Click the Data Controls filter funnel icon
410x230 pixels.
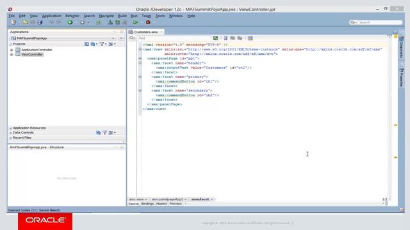point(104,132)
